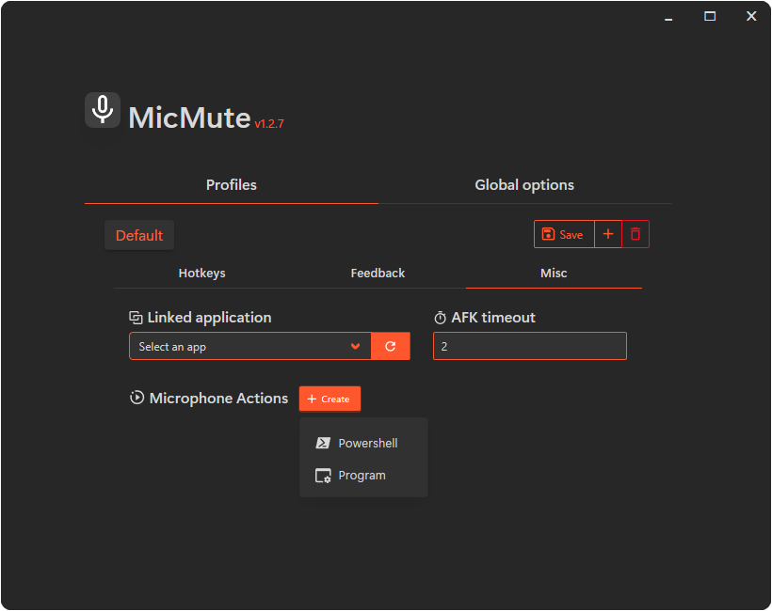Maximize the MicMute window
772x611 pixels.
pos(710,17)
